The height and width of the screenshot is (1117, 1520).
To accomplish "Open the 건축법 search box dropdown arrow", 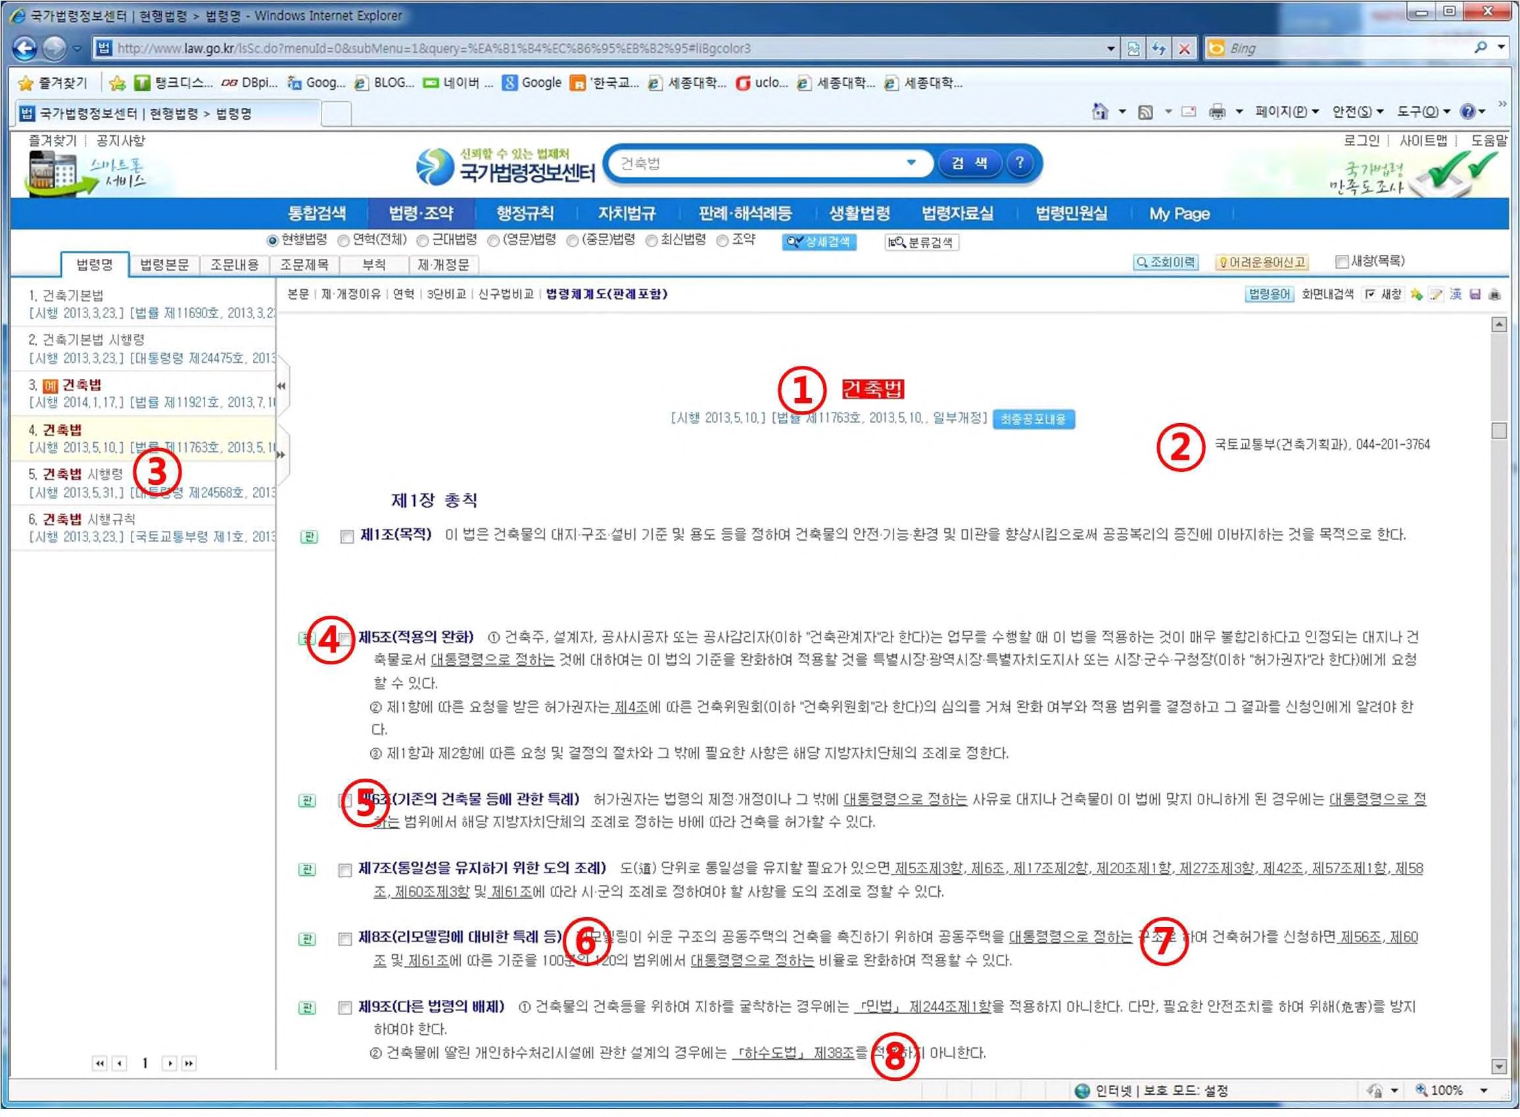I will point(911,162).
